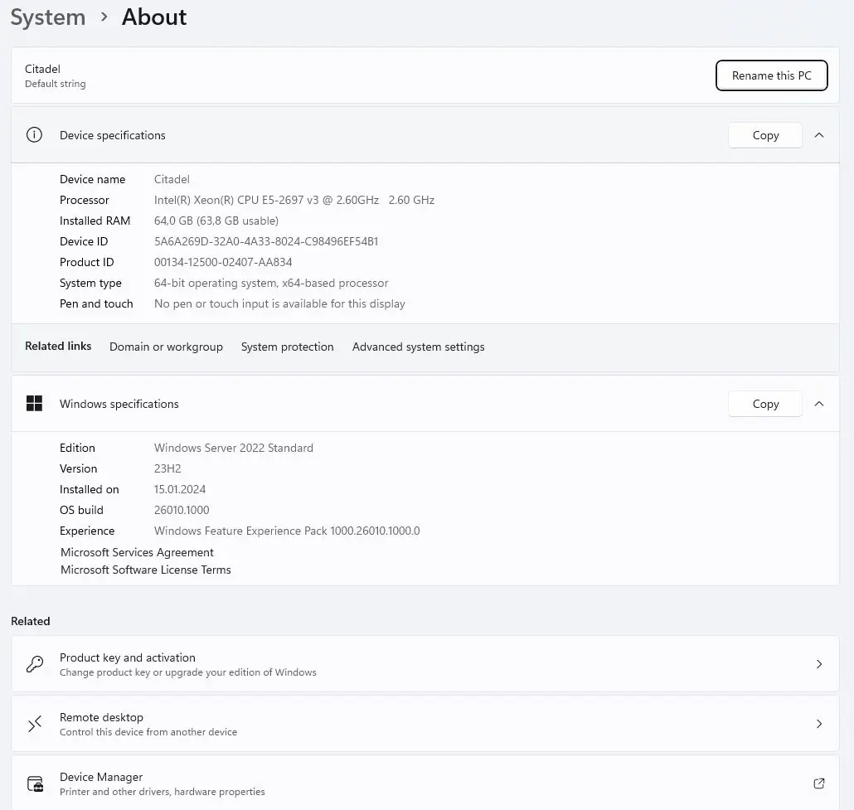Image resolution: width=854 pixels, height=810 pixels.
Task: Collapse the Device specifications section
Action: click(x=818, y=135)
